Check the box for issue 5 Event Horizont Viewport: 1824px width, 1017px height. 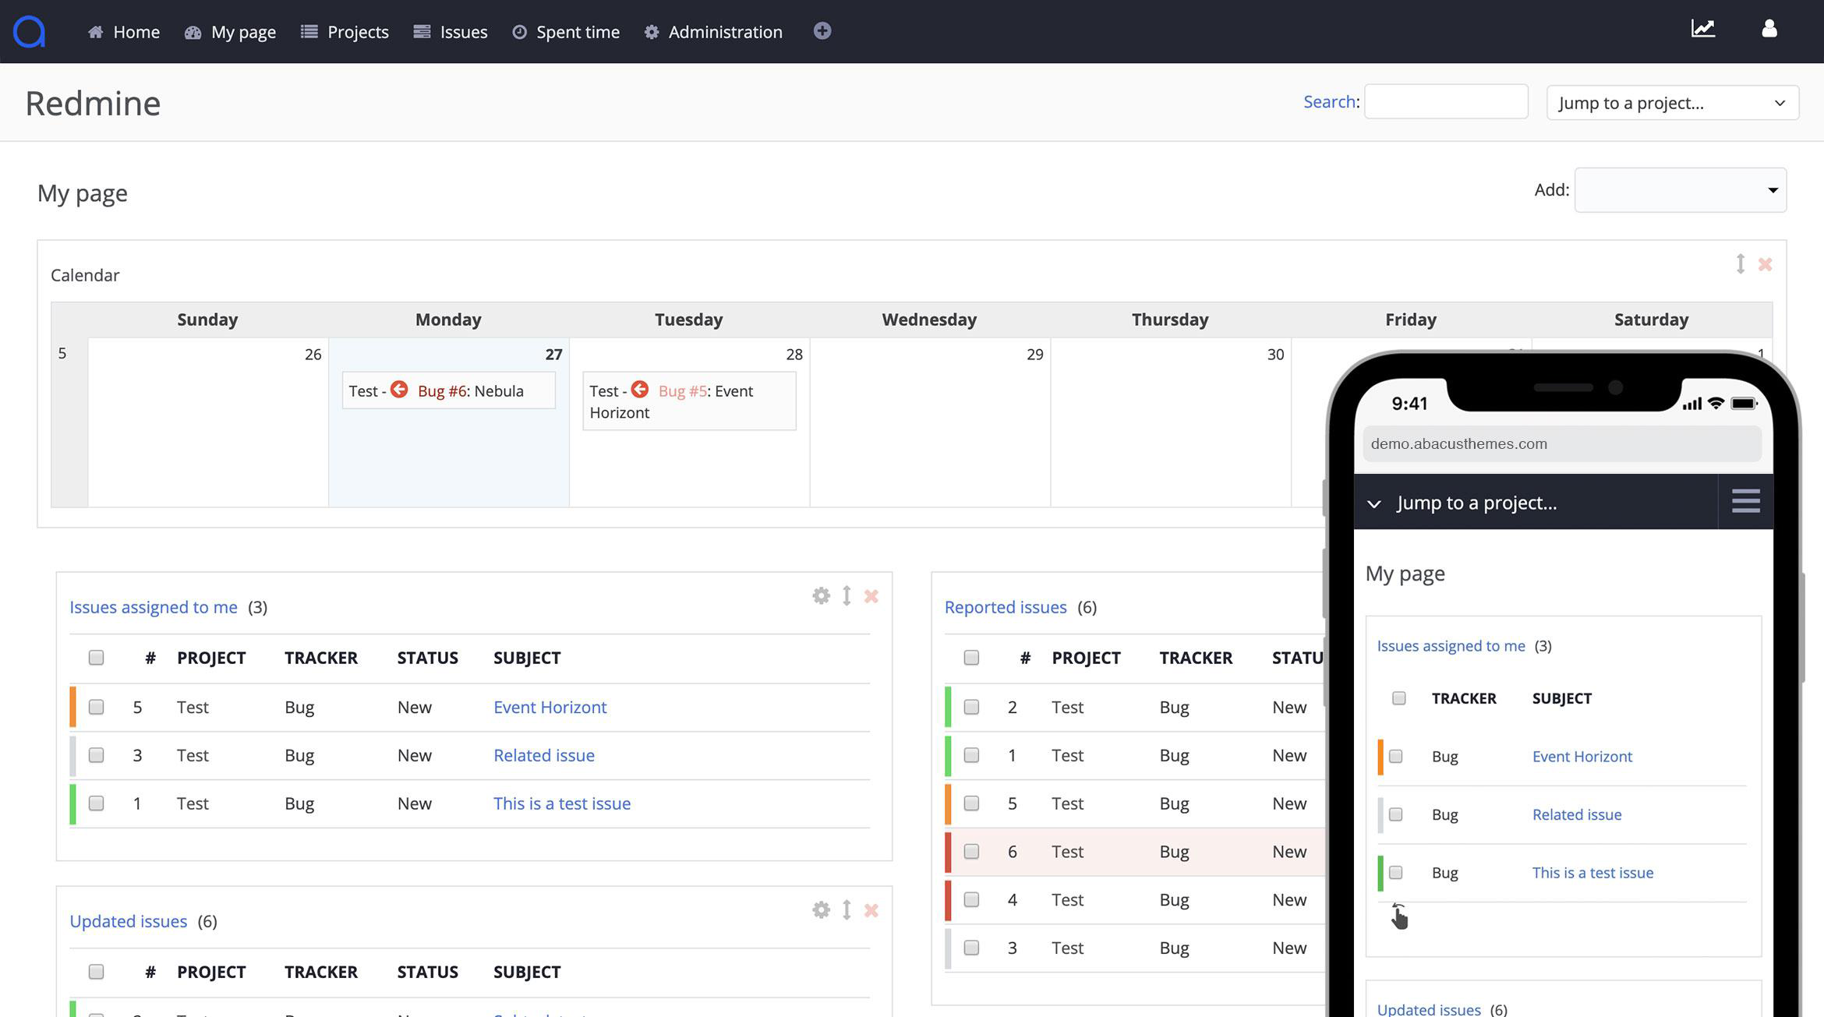(96, 707)
